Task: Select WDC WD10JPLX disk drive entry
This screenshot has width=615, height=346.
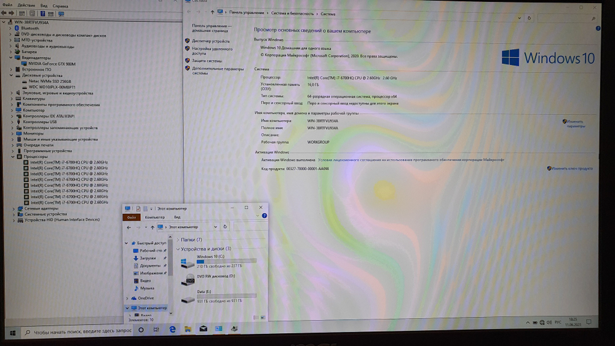Action: point(52,87)
